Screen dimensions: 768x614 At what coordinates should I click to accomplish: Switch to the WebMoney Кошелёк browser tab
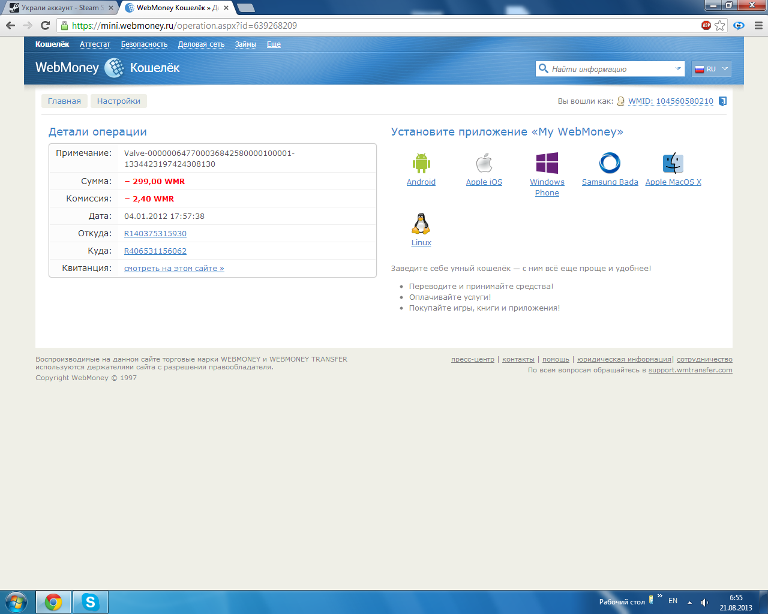176,8
